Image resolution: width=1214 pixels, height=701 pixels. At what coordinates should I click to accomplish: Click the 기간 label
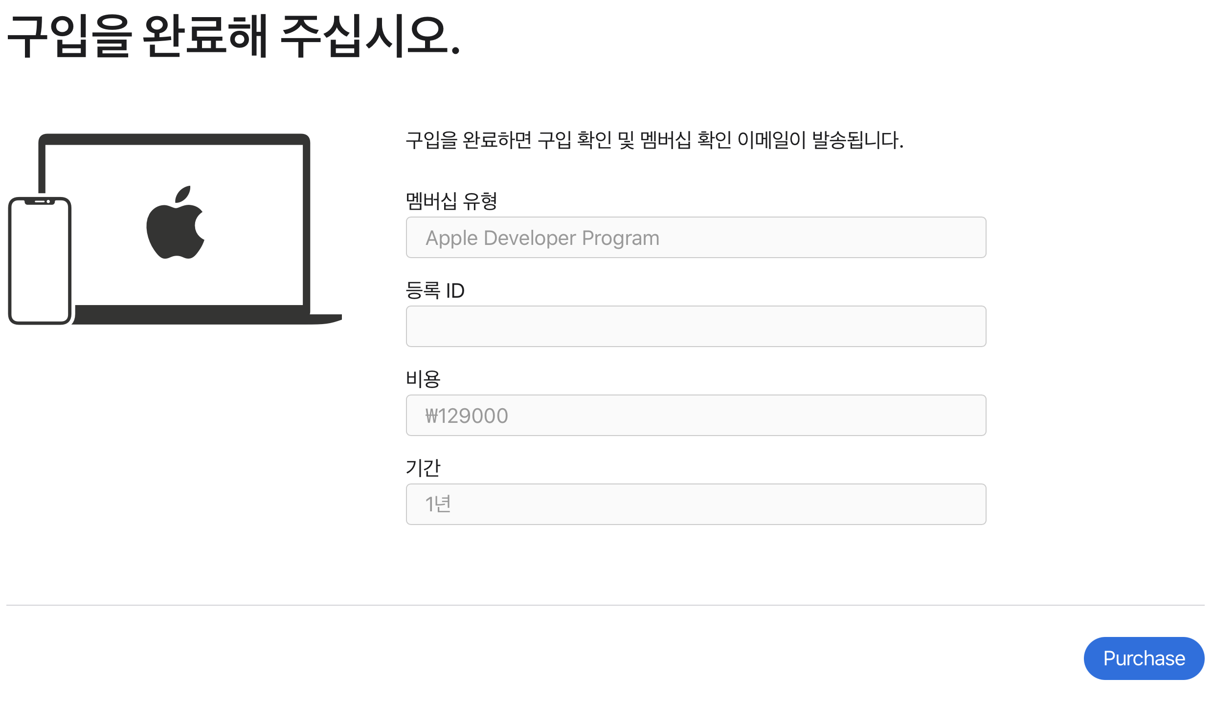tap(423, 468)
